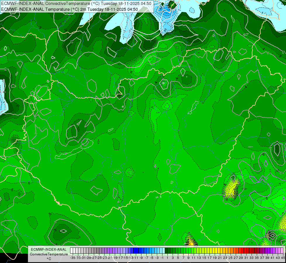The image size is (286, 263).
Task: Pick the pink swatch above 45
Action: point(282,251)
